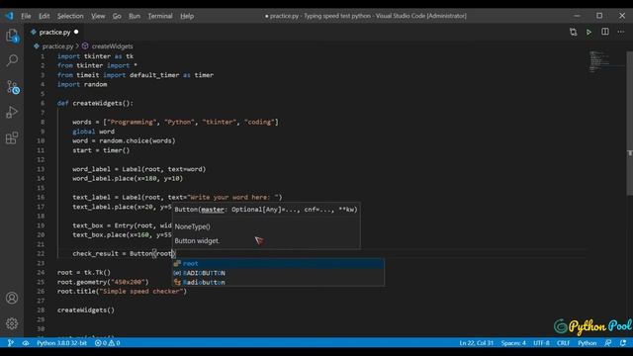This screenshot has height=356, width=633.
Task: Open the Run and Debug view
Action: click(x=12, y=112)
